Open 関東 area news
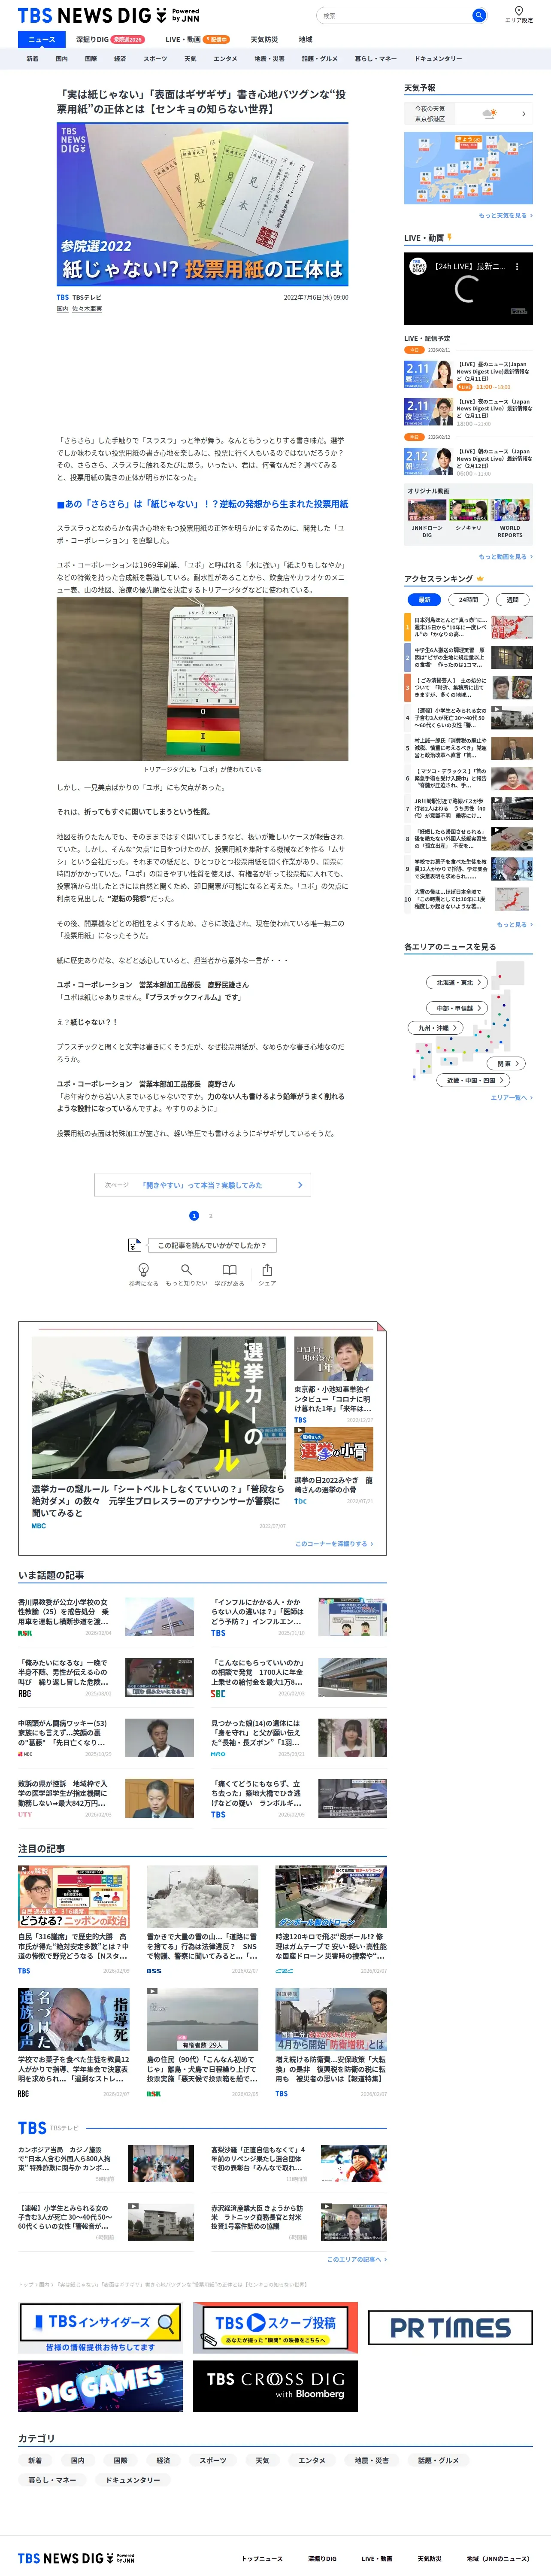Screen dimensions: 551x2576 click(507, 1063)
